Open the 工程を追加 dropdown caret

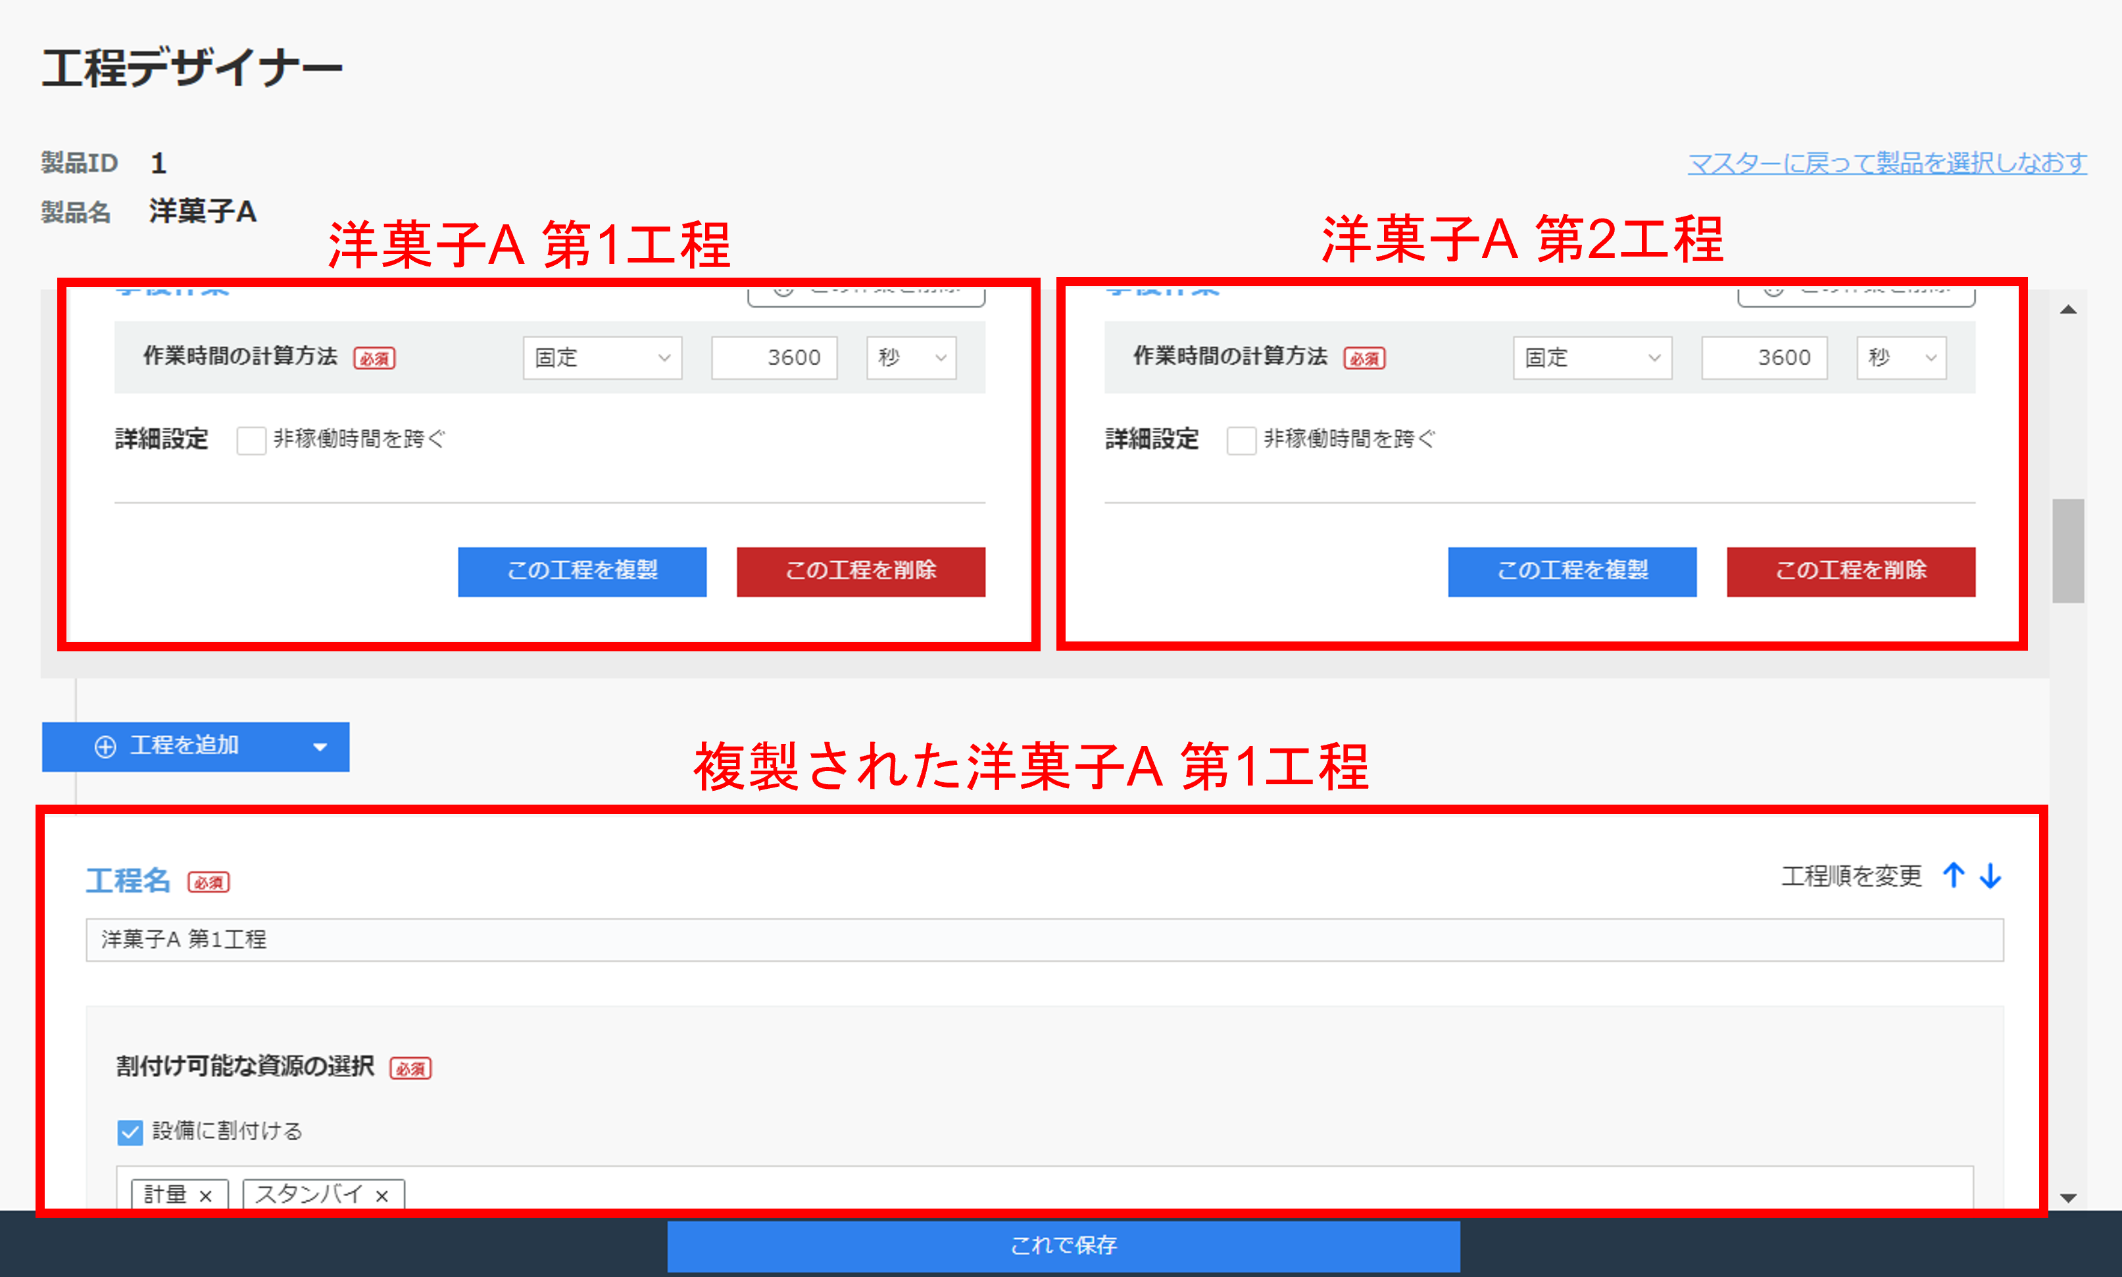(x=320, y=747)
